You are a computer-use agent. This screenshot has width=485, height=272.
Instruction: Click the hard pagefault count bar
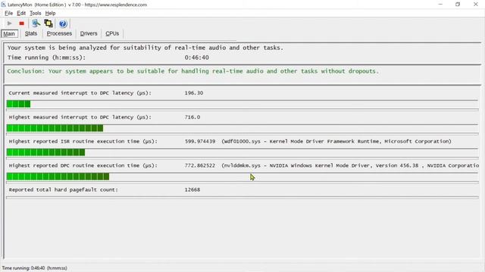[242, 197]
